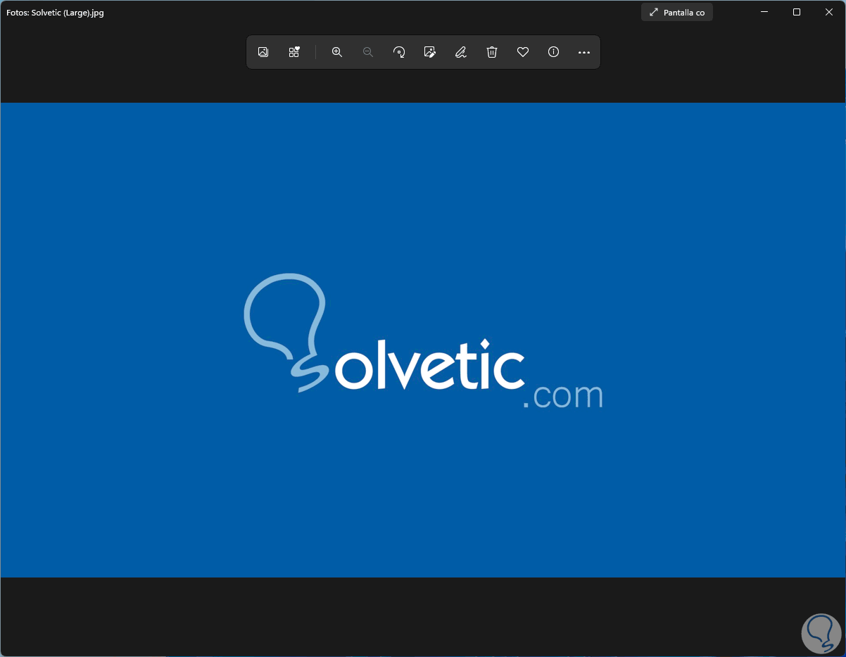The image size is (846, 657).
Task: Click the zoom out magnifier
Action: 368,52
